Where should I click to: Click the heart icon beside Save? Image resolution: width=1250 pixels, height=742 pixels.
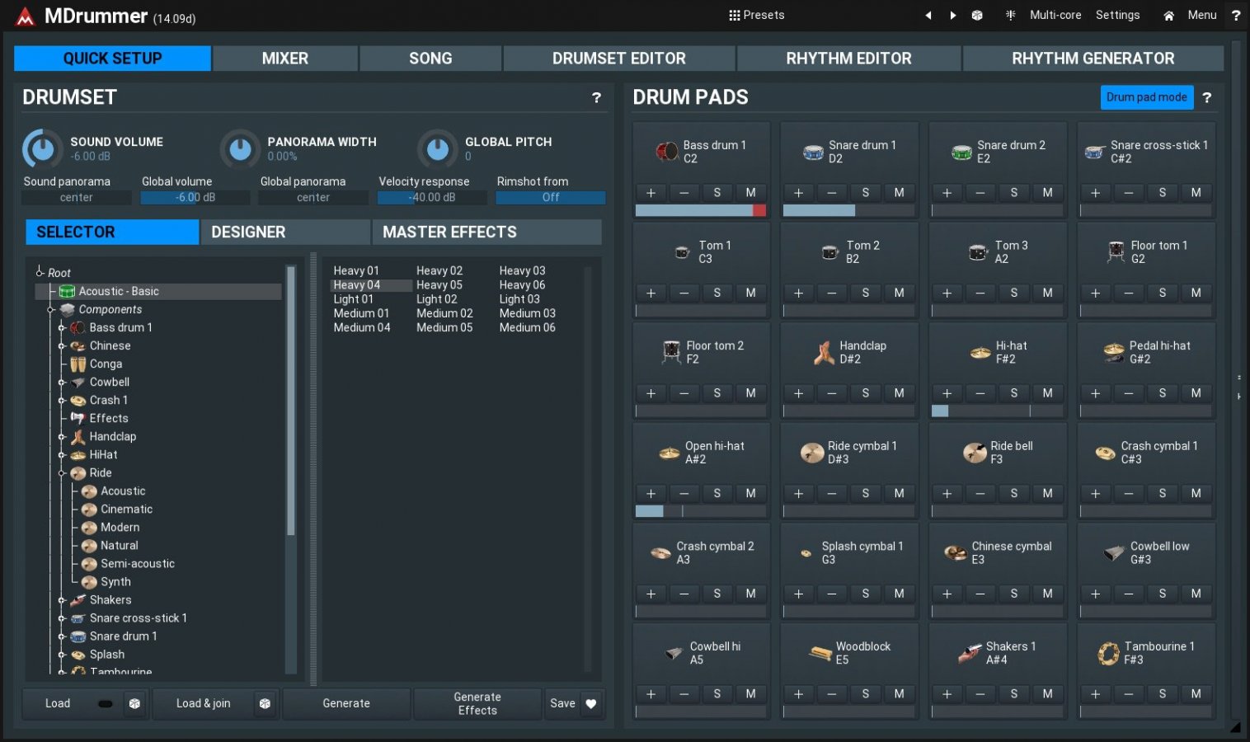coord(591,704)
